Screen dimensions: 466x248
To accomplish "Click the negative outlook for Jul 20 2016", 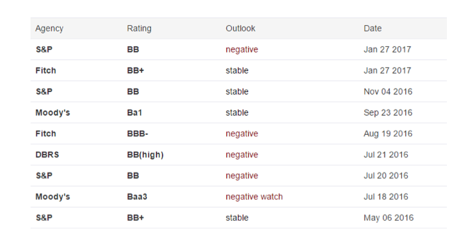I will 242,176.
